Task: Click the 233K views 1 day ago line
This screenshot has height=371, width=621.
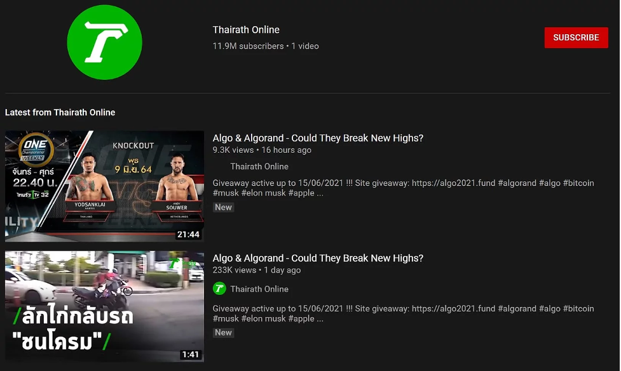Action: click(x=257, y=270)
